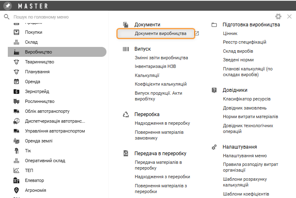Open Класифікатор ресурсів reference
The height and width of the screenshot is (198, 296).
click(x=247, y=99)
